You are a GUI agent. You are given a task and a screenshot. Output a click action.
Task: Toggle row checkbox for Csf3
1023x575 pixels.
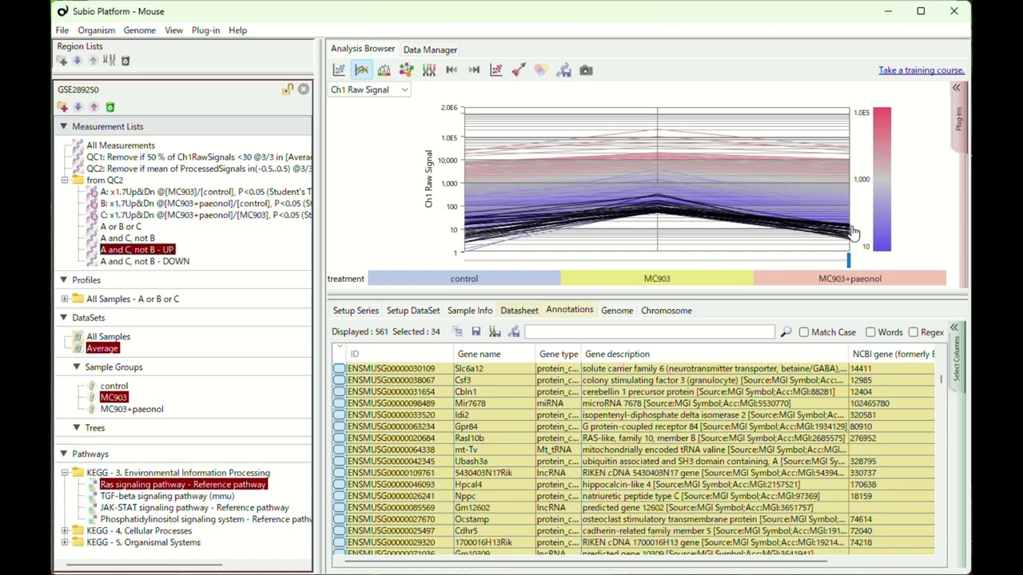(340, 380)
